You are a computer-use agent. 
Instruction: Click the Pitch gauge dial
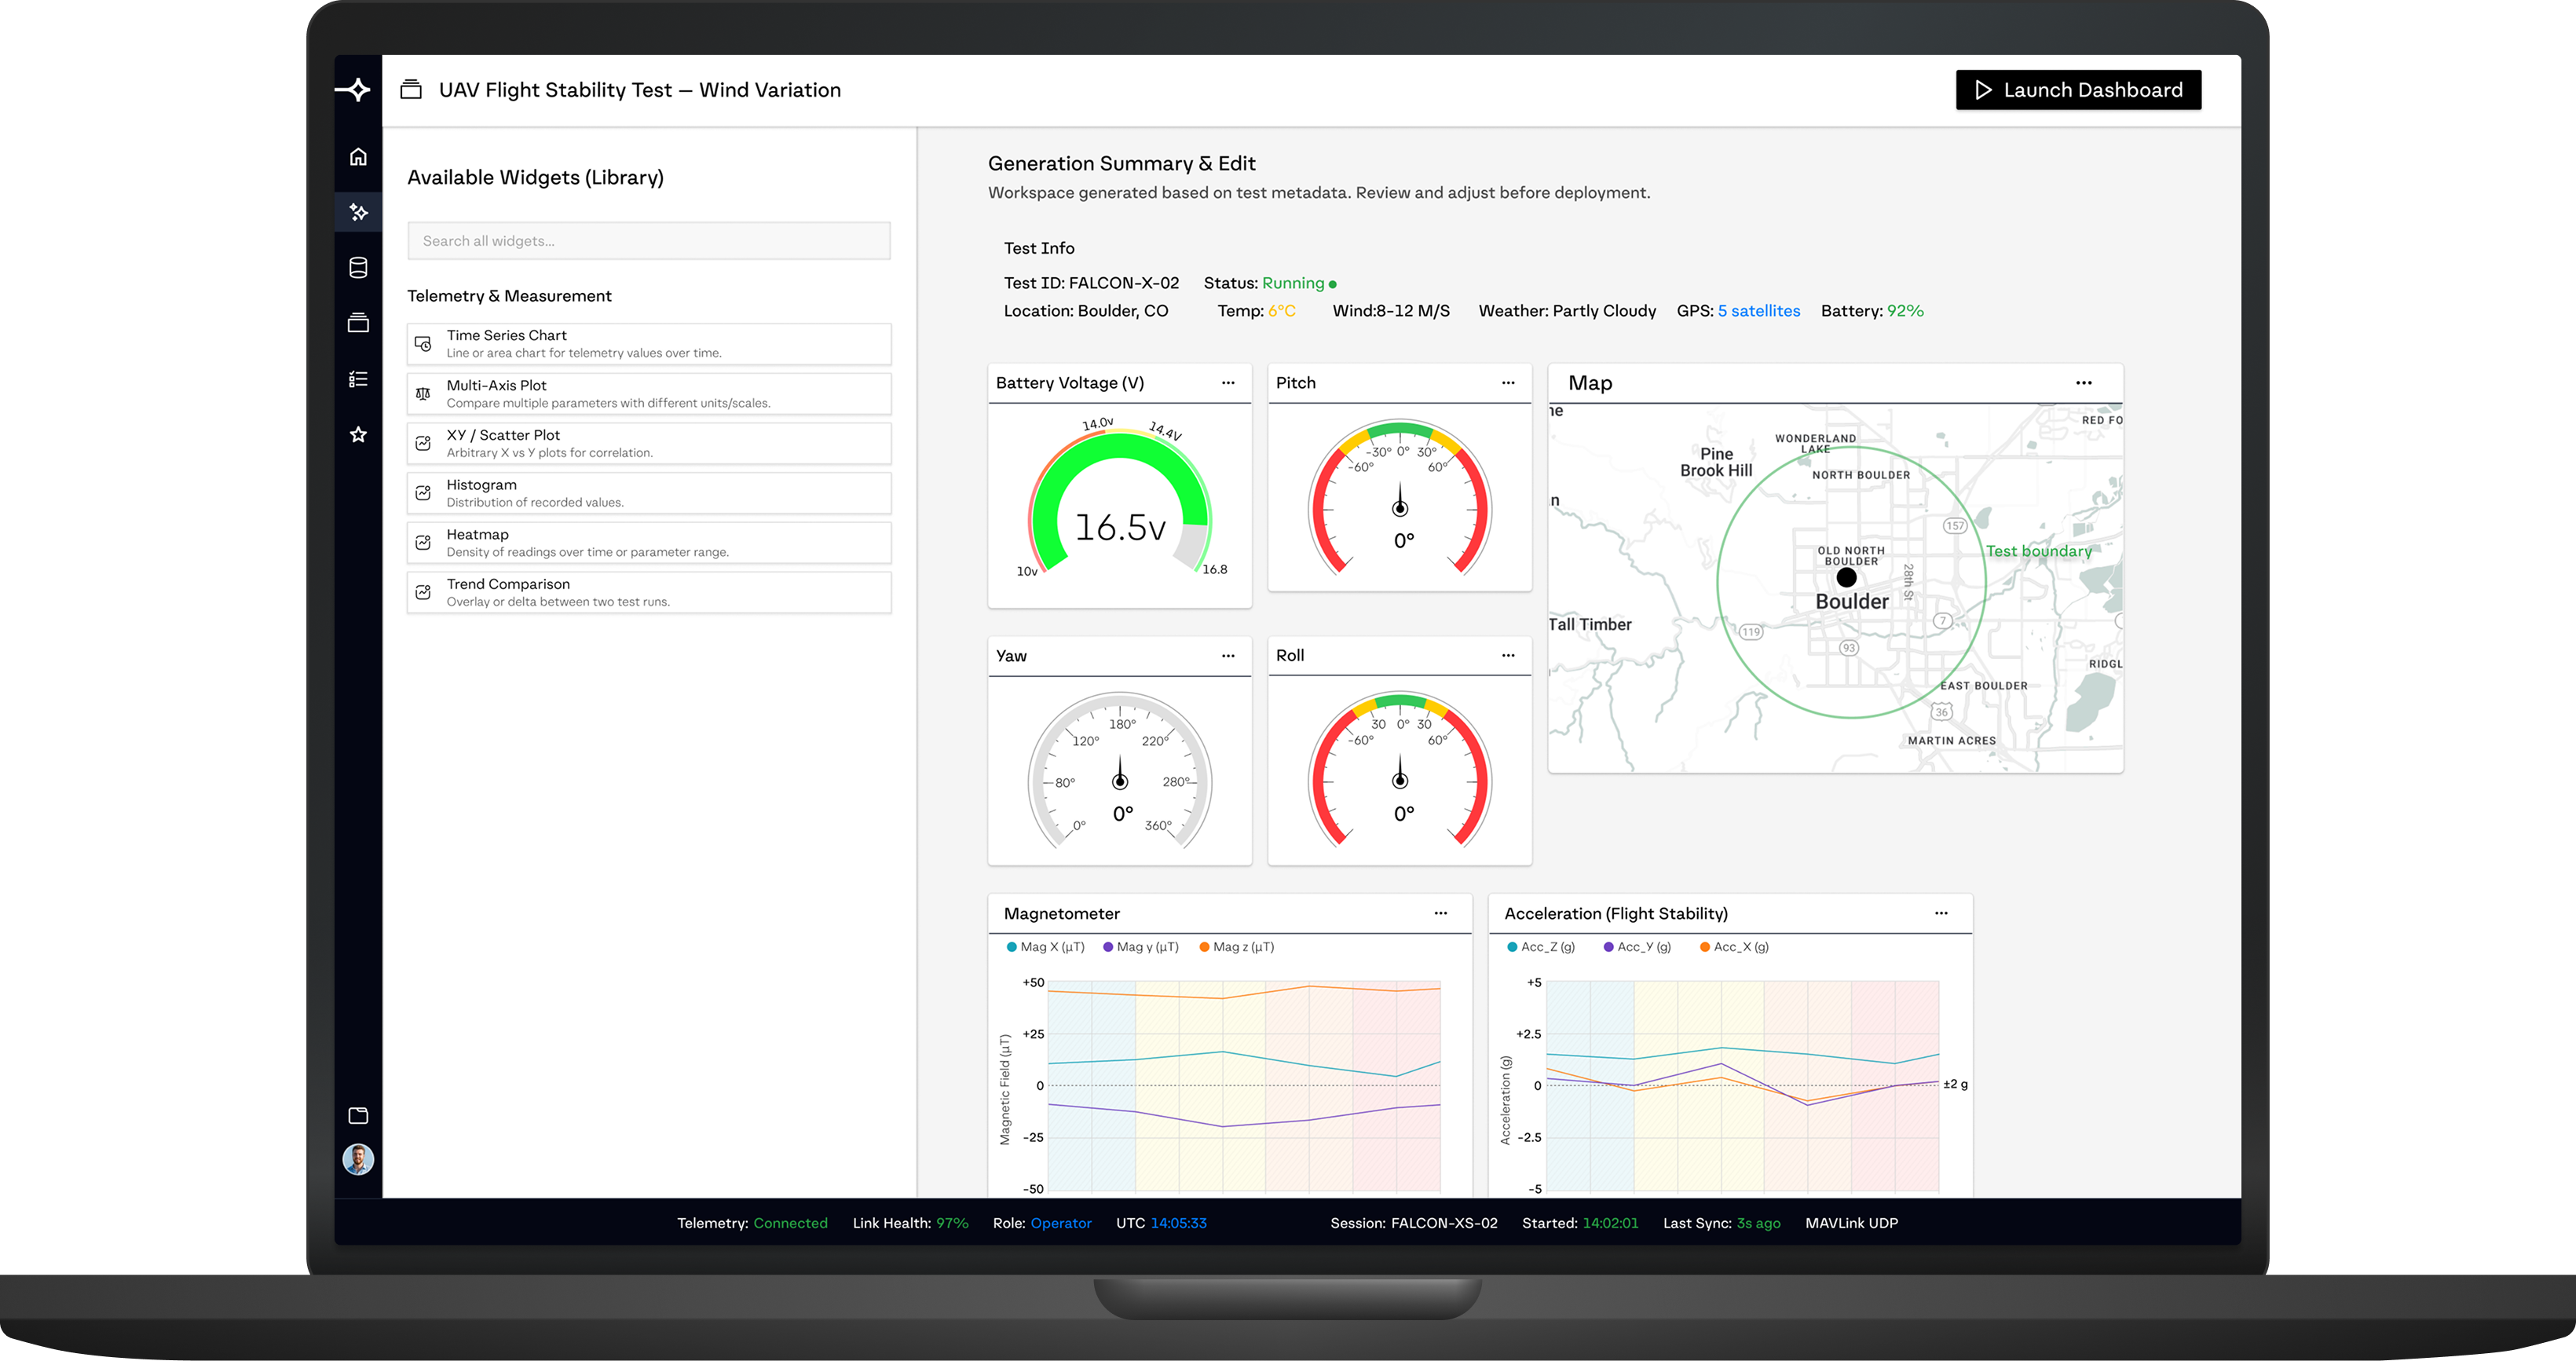click(1400, 498)
